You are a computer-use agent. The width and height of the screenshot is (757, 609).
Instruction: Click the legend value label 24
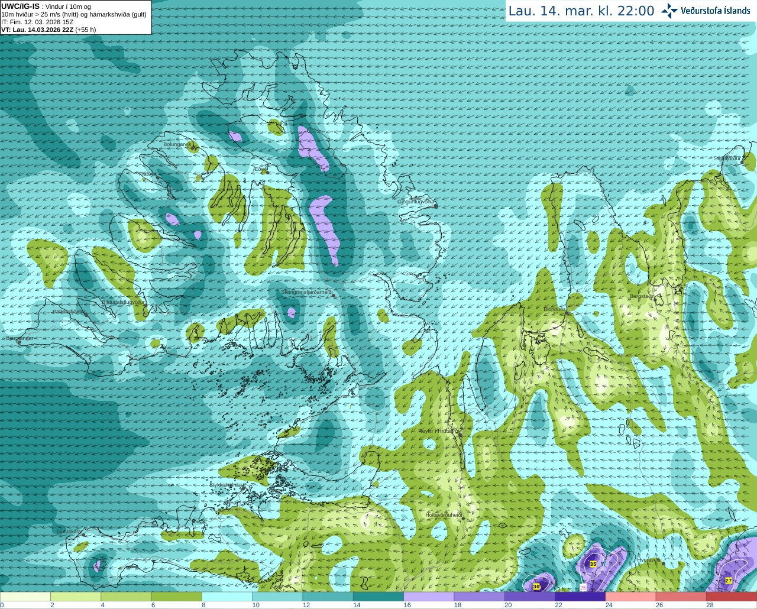[x=609, y=605]
